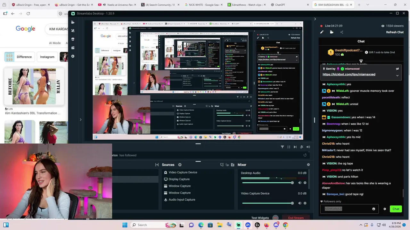Expand the pinned message chevron
Viewport: 410px width, 230px height.
coord(397,76)
